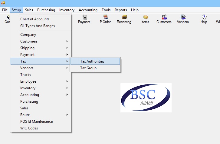Select POS Id Maintenance entry
220x144 pixels.
41,122
